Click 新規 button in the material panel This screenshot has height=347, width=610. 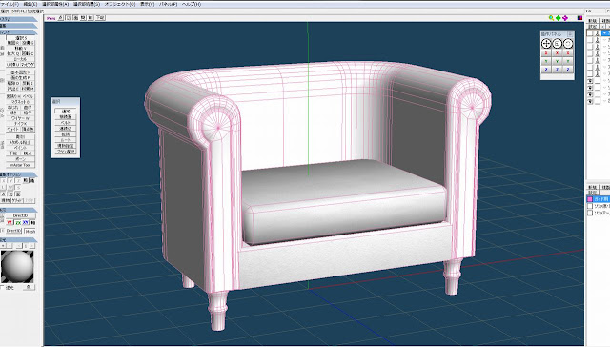[593, 188]
